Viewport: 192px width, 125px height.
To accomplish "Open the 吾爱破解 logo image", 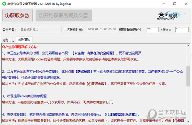I will coord(172,15).
